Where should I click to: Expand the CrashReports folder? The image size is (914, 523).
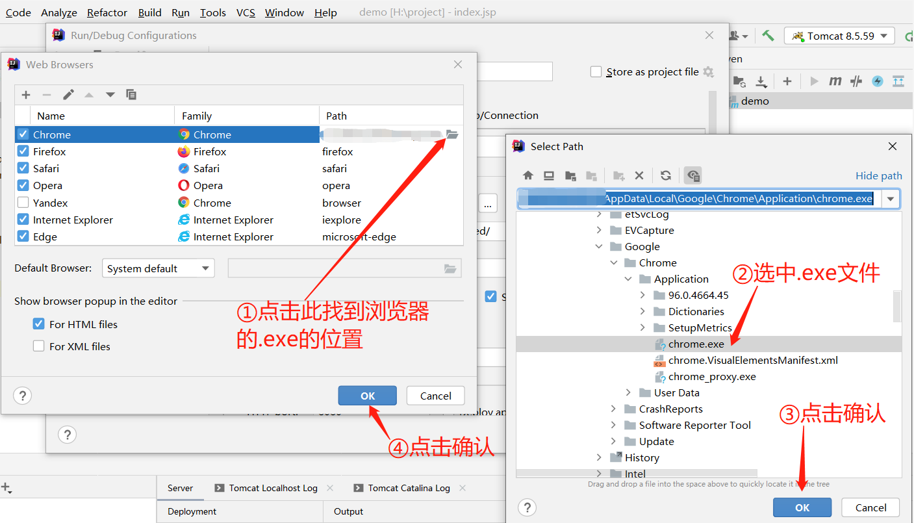coord(613,409)
